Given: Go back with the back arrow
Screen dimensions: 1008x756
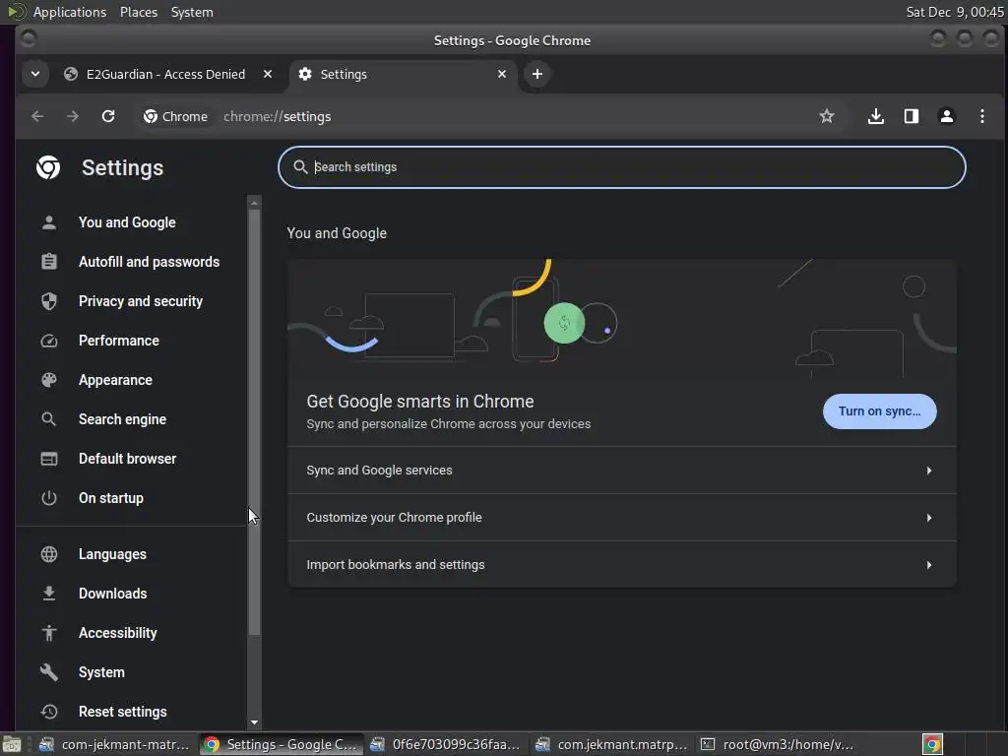Looking at the screenshot, I should 37,116.
